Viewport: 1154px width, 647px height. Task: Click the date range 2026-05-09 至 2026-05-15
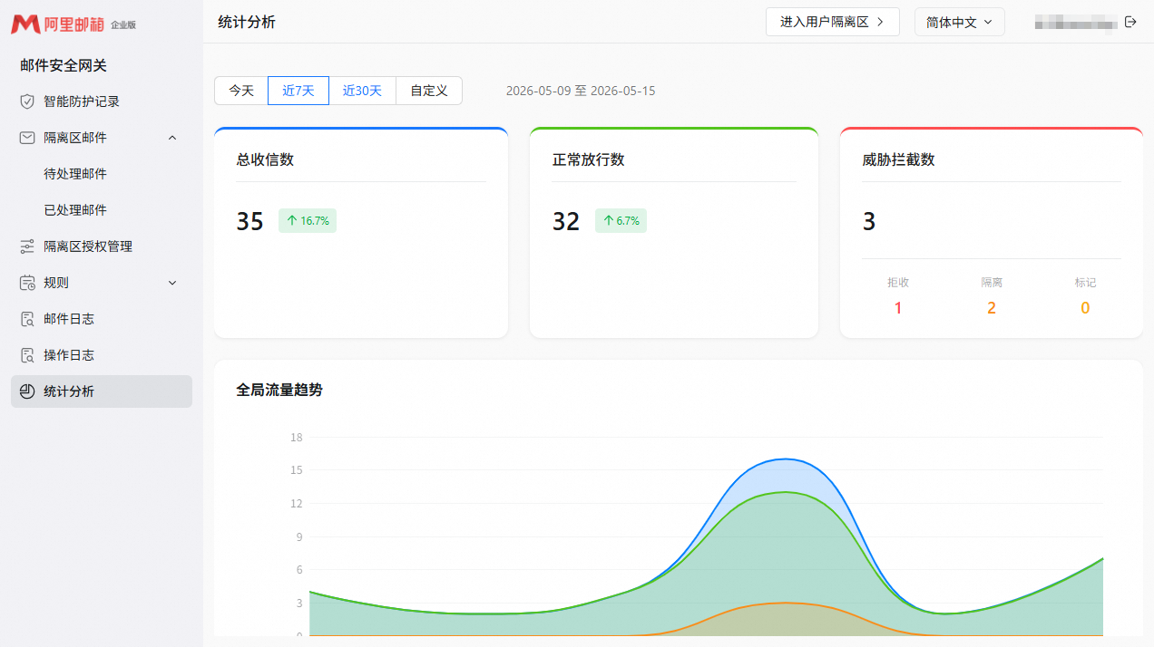(581, 91)
